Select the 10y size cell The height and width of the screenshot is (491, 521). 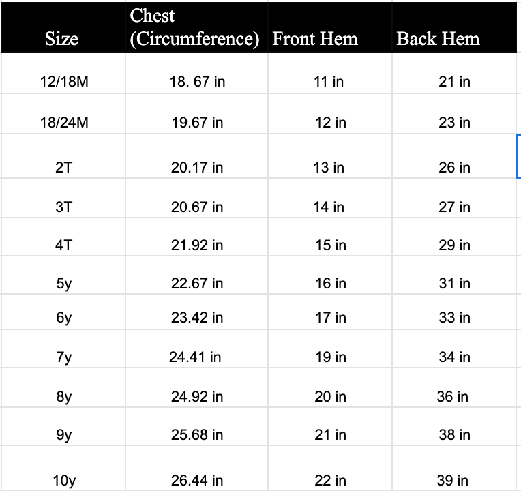63,480
